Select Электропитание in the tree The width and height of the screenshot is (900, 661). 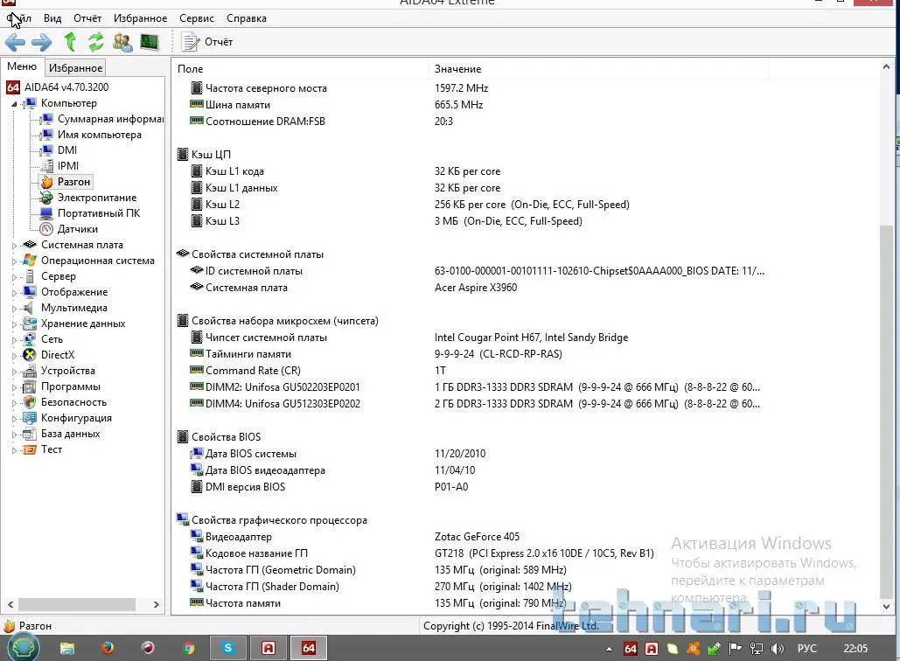97,198
